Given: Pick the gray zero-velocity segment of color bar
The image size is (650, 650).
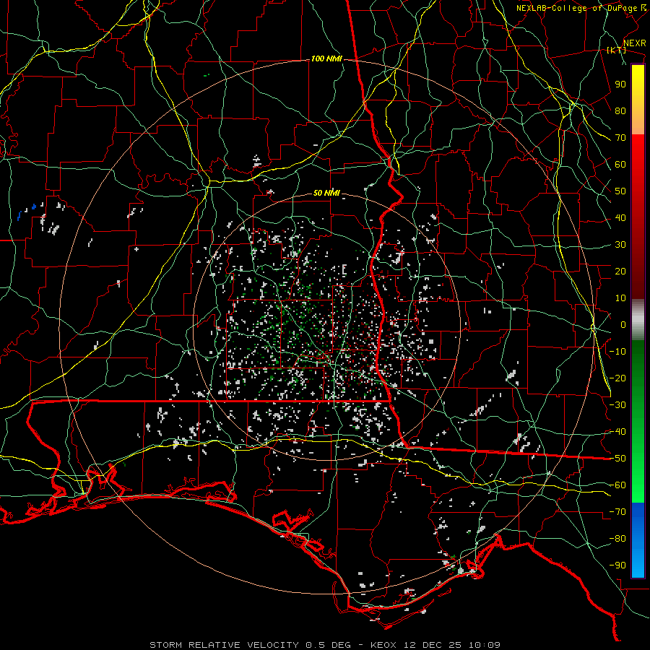Looking at the screenshot, I should 638,320.
